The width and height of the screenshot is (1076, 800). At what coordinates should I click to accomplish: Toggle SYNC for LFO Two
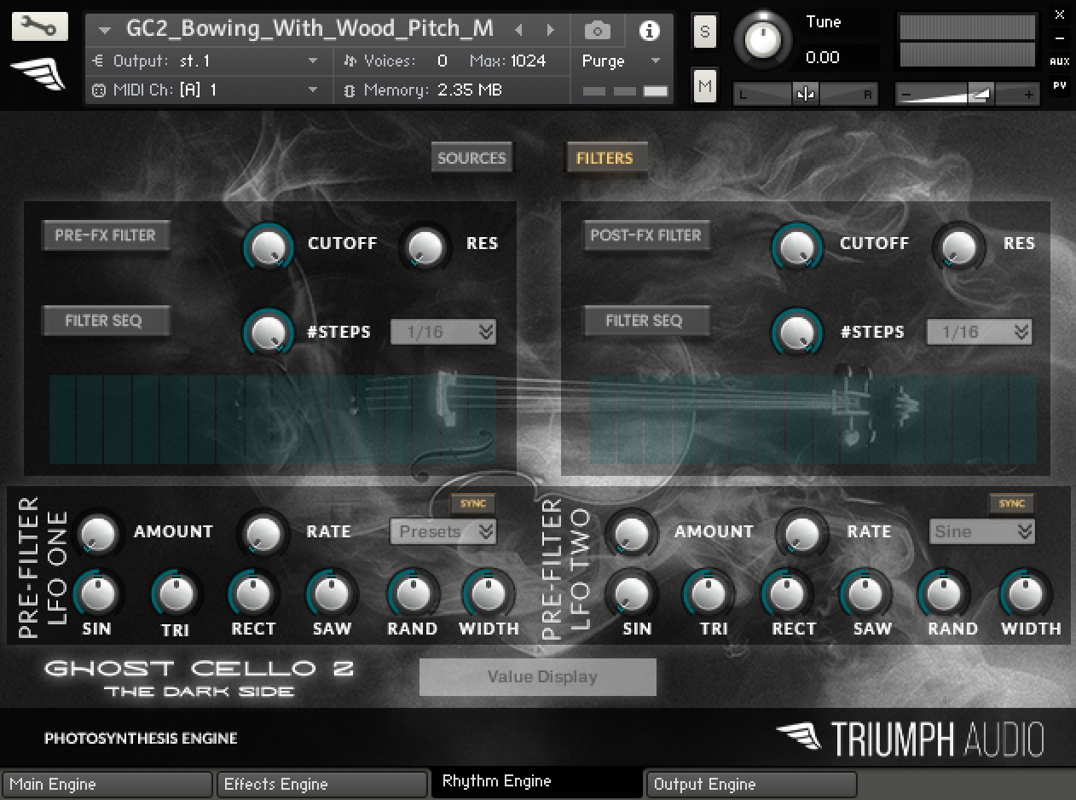pos(1011,503)
